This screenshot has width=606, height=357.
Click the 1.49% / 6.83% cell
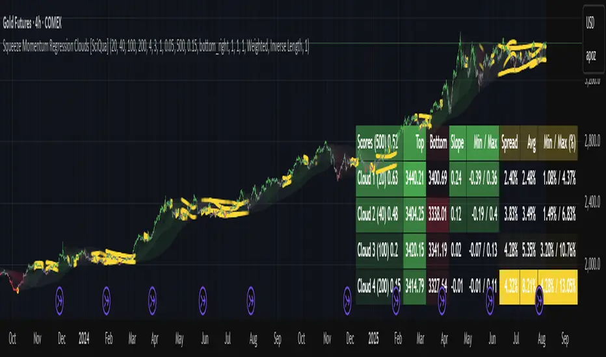click(x=559, y=214)
